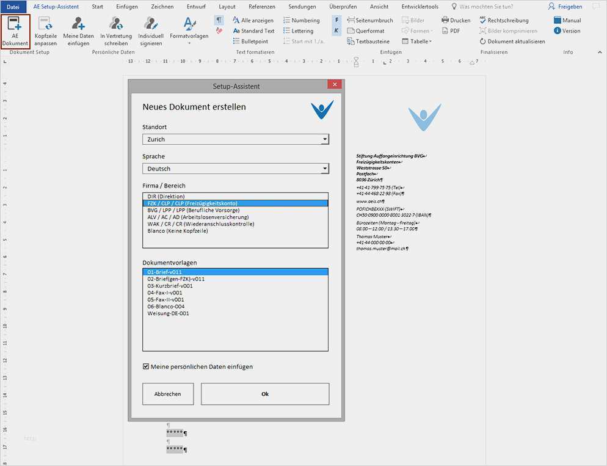Click Dokument aktualisieren
Viewport: 607px width, 466px height.
pyautogui.click(x=512, y=41)
